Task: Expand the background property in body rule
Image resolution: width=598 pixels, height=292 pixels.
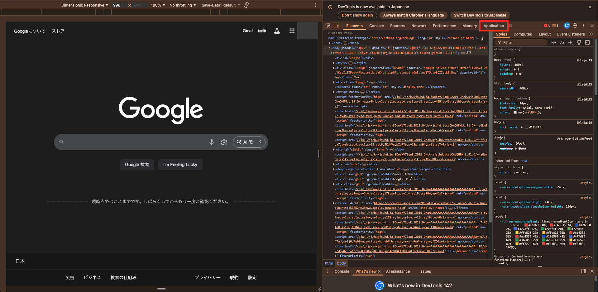Action: coord(522,127)
